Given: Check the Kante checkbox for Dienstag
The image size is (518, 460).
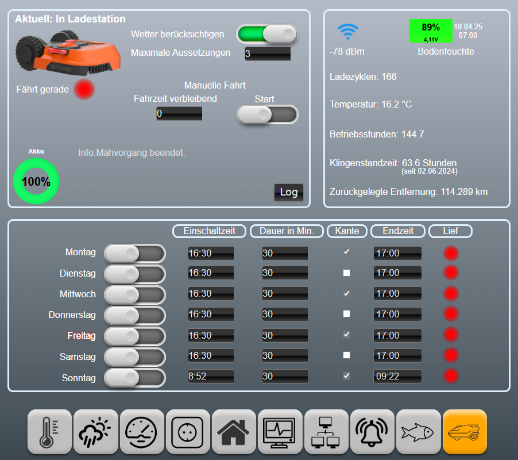Looking at the screenshot, I should [346, 273].
